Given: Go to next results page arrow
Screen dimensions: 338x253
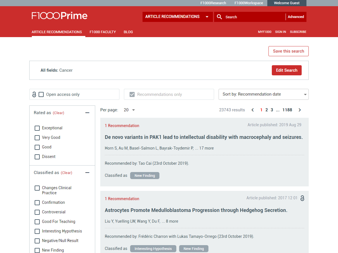Looking at the screenshot, I should click(x=300, y=110).
